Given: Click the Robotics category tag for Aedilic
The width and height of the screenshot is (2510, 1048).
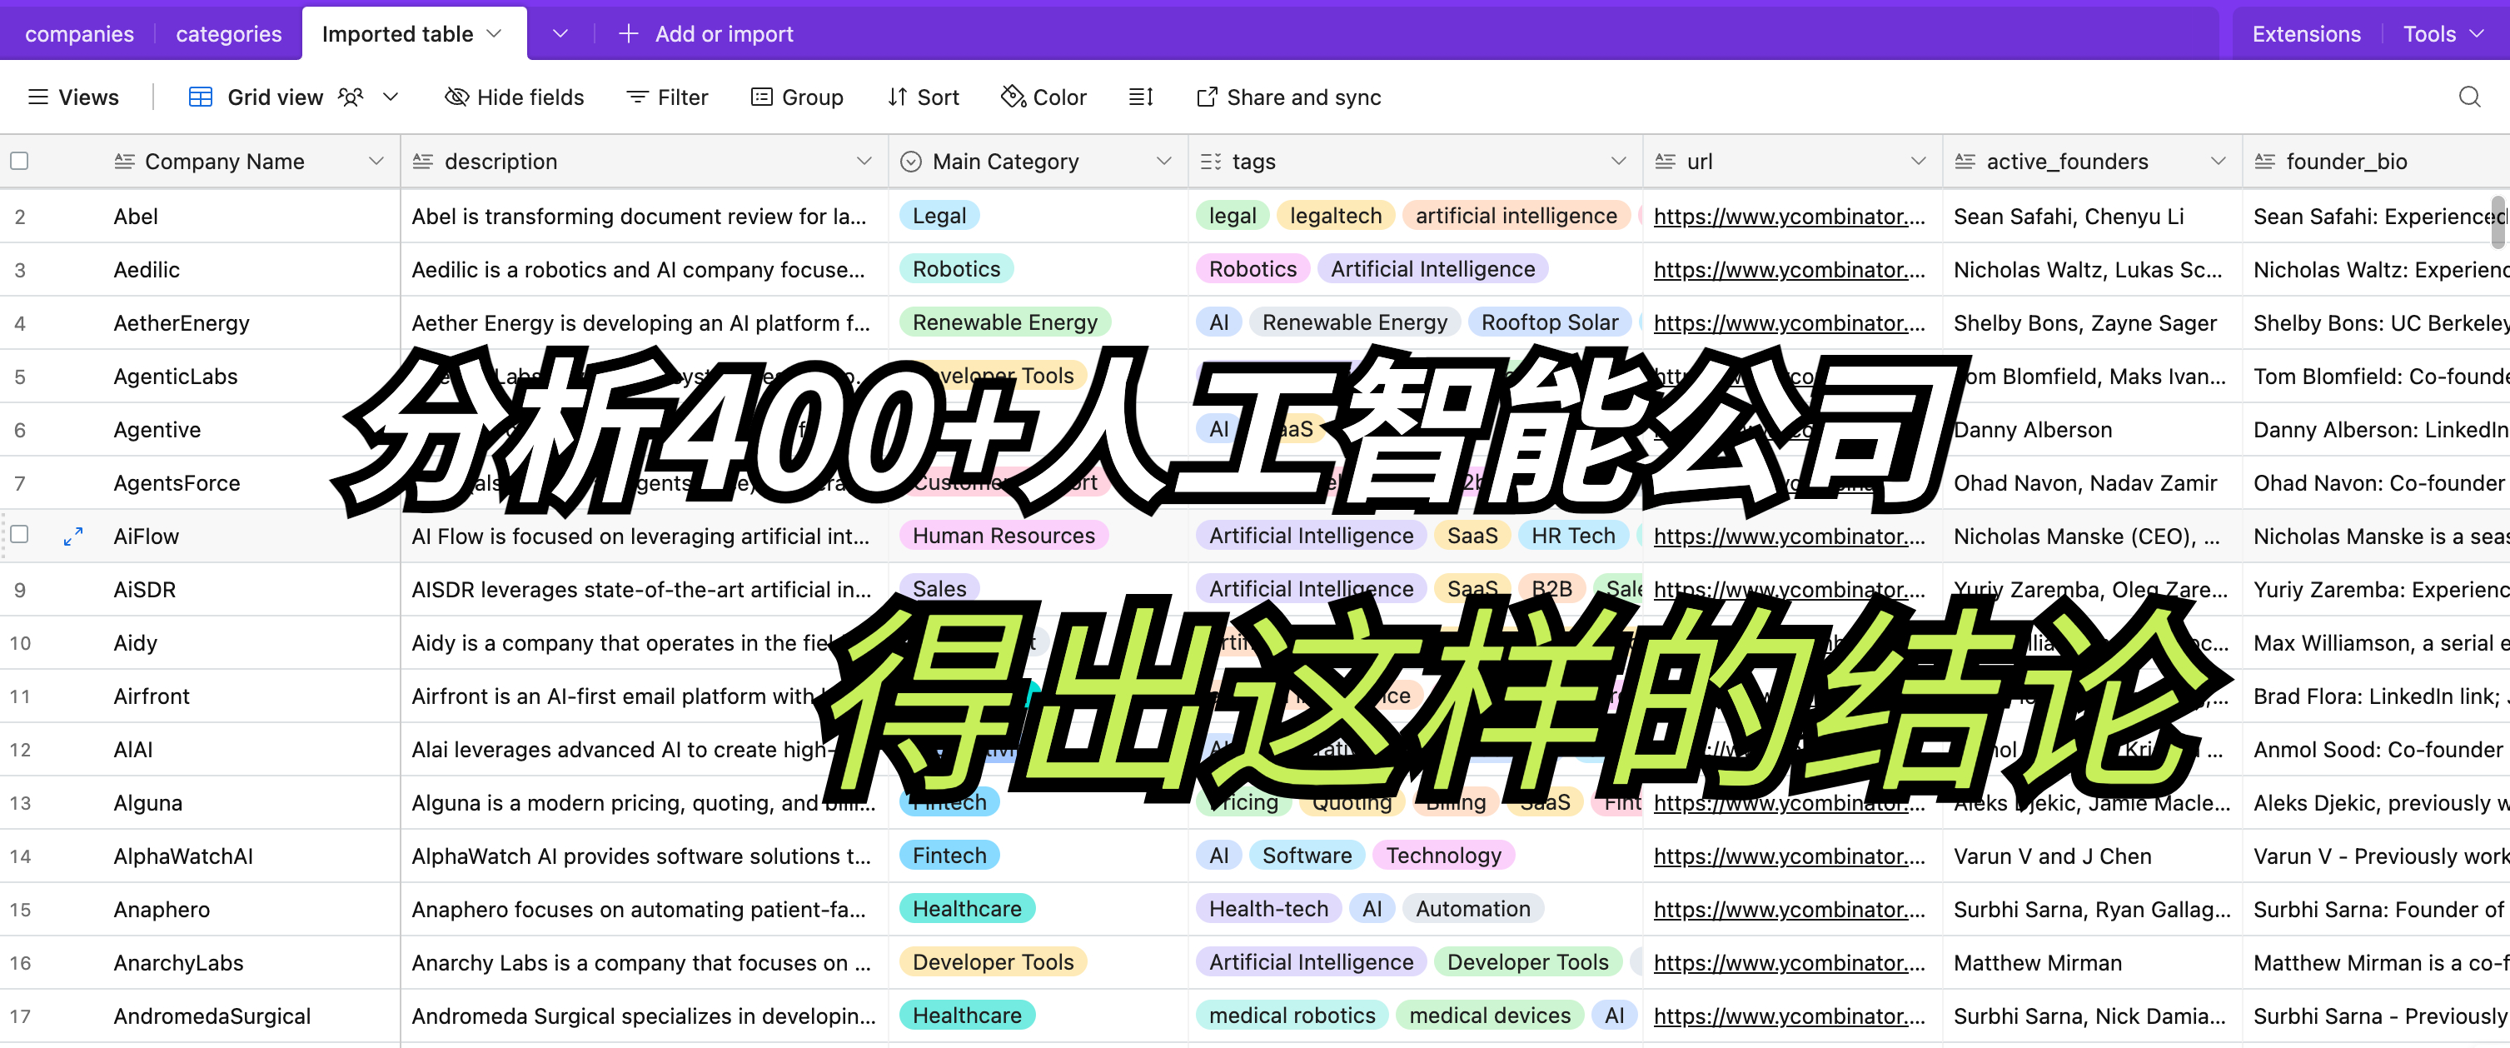Looking at the screenshot, I should tap(956, 269).
